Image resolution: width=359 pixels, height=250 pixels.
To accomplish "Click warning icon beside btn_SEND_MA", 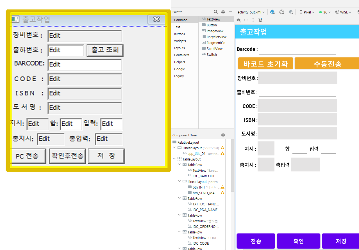I will point(222,193).
